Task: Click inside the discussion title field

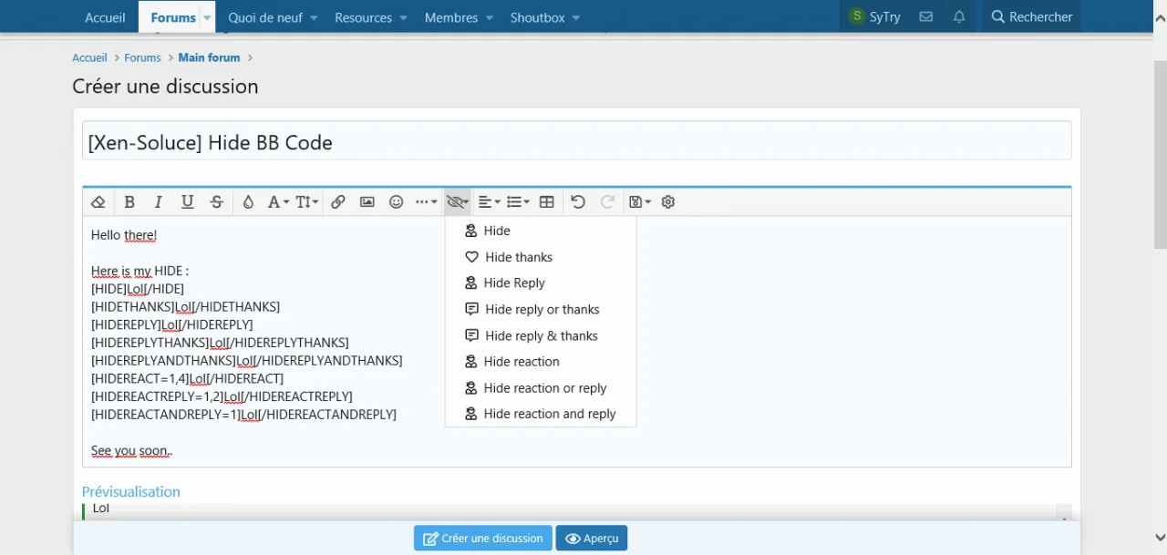Action: (x=576, y=141)
